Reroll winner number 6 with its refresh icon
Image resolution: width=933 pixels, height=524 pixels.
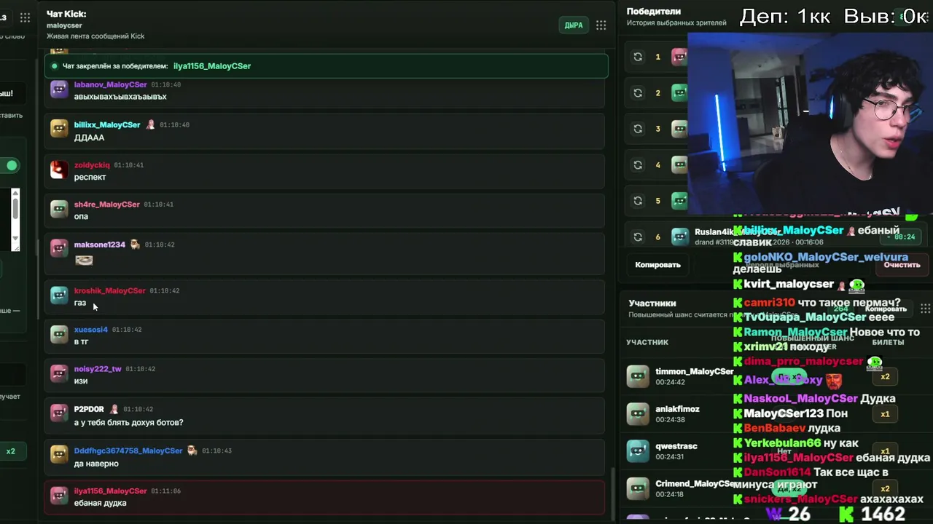tap(638, 237)
